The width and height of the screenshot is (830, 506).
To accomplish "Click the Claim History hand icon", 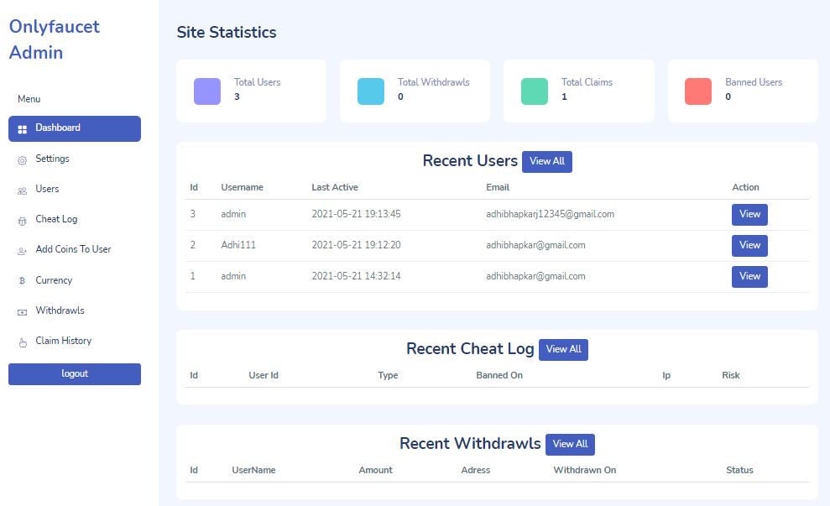I will 22,342.
